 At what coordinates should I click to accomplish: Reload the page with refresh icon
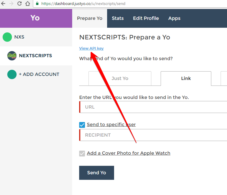[x=19, y=4]
